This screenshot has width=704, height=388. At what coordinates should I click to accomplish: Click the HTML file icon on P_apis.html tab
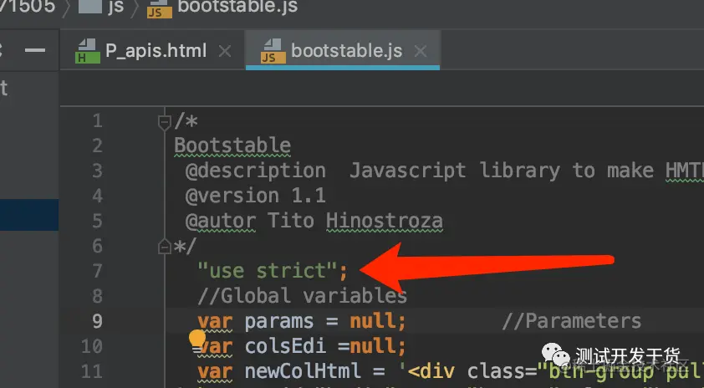[x=88, y=51]
